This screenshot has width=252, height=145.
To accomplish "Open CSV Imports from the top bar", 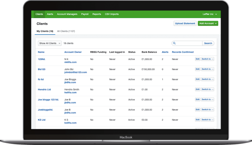I will click(112, 14).
